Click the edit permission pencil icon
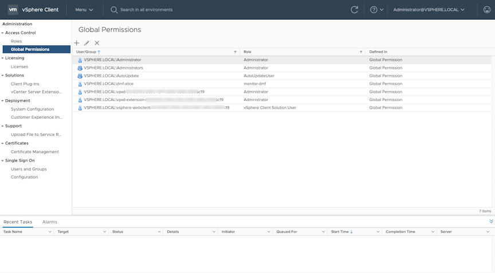Screen dimensions: 495x273 click(x=87, y=43)
